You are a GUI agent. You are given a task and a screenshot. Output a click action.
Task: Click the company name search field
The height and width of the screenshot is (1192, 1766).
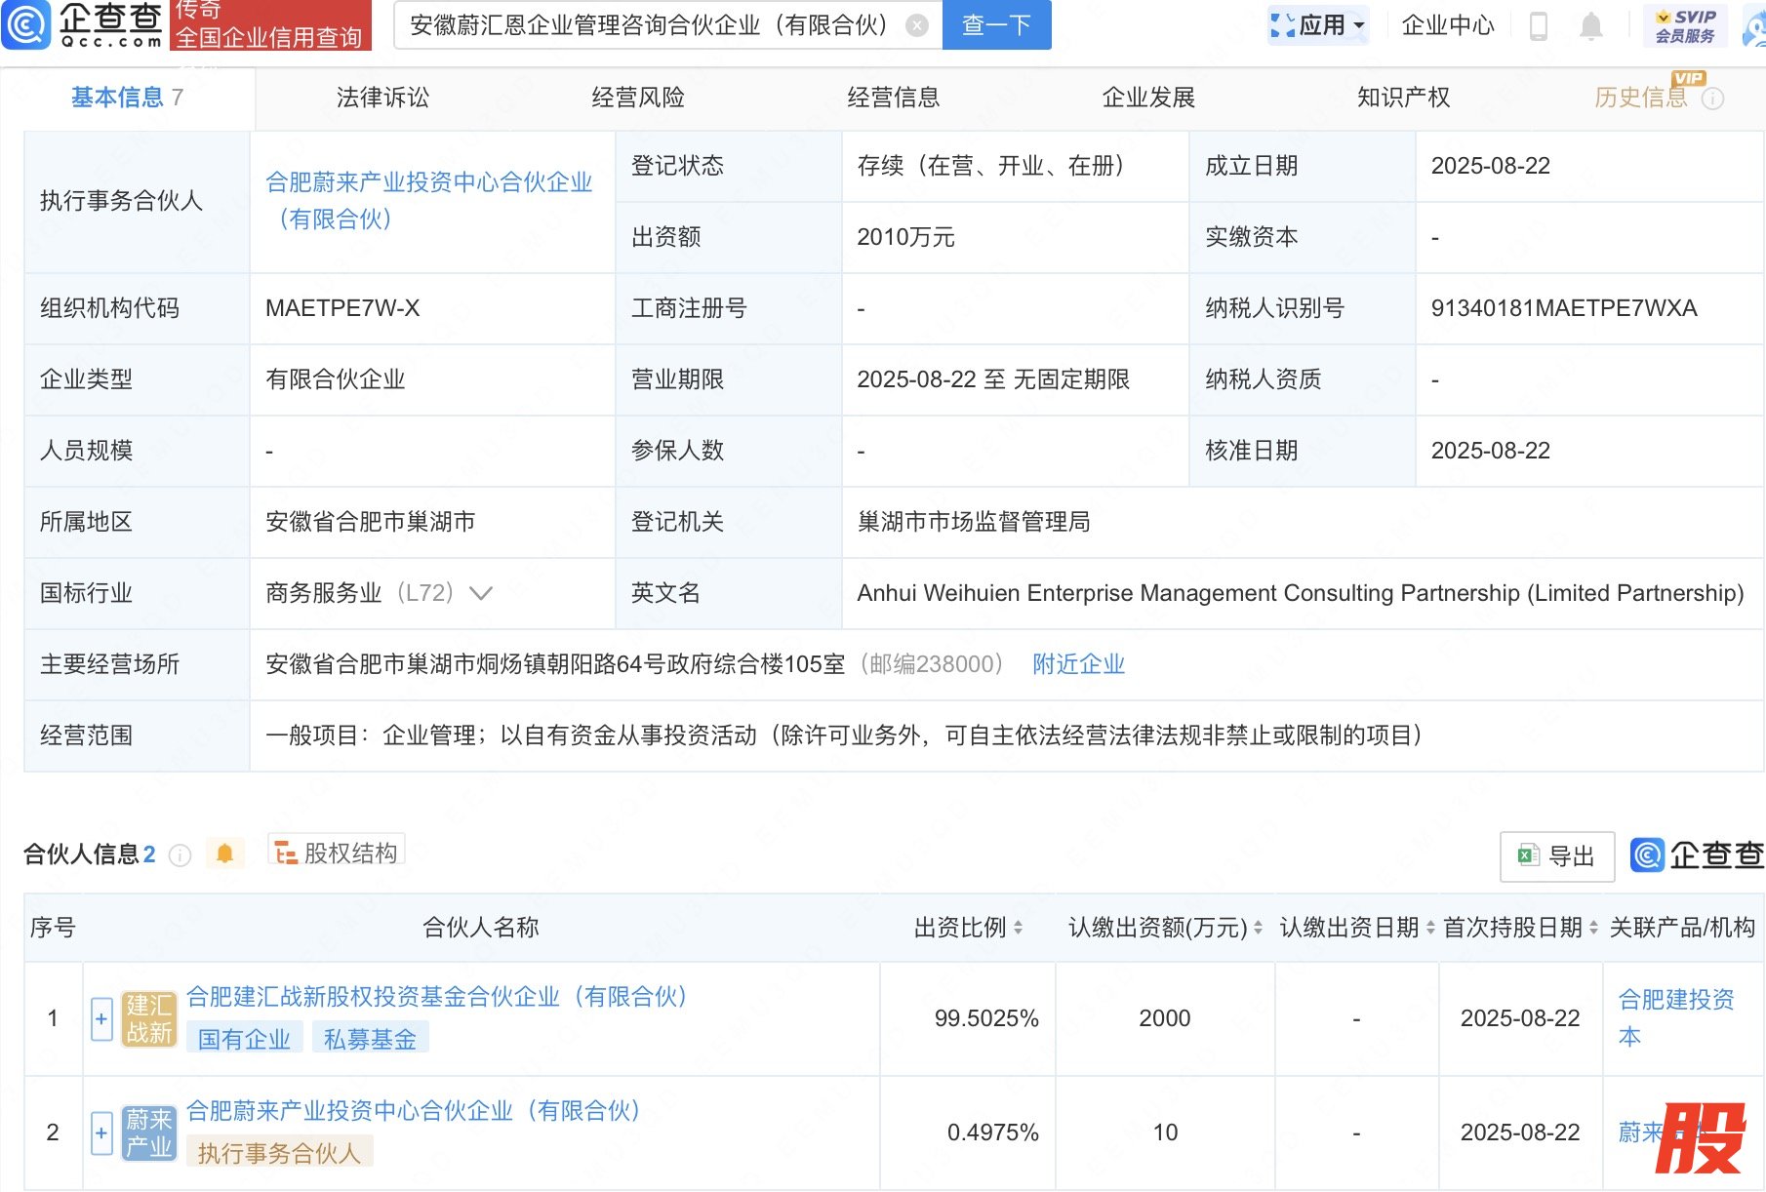[649, 25]
